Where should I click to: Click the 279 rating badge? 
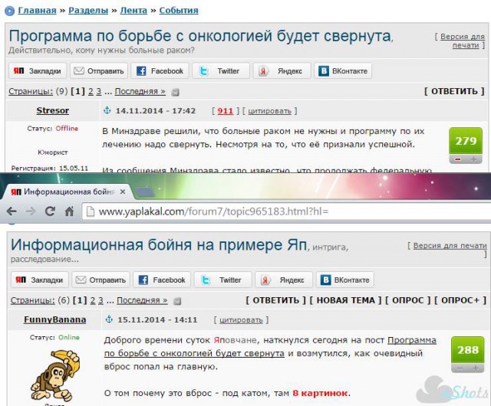pyautogui.click(x=466, y=141)
